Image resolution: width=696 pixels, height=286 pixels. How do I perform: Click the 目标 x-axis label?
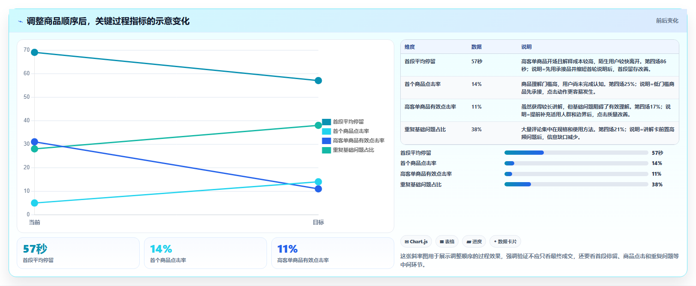tap(318, 222)
